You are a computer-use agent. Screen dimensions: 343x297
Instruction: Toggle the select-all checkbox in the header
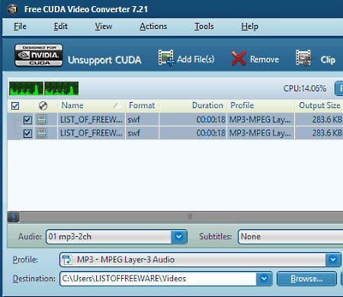coord(15,106)
